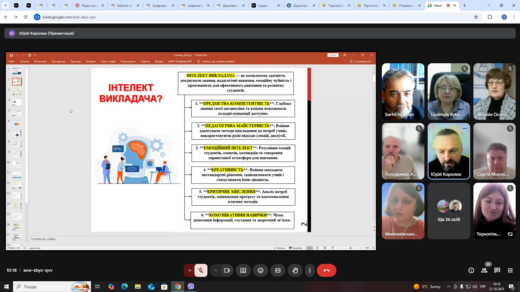
Task: Show the participants people panel
Action: click(x=484, y=271)
